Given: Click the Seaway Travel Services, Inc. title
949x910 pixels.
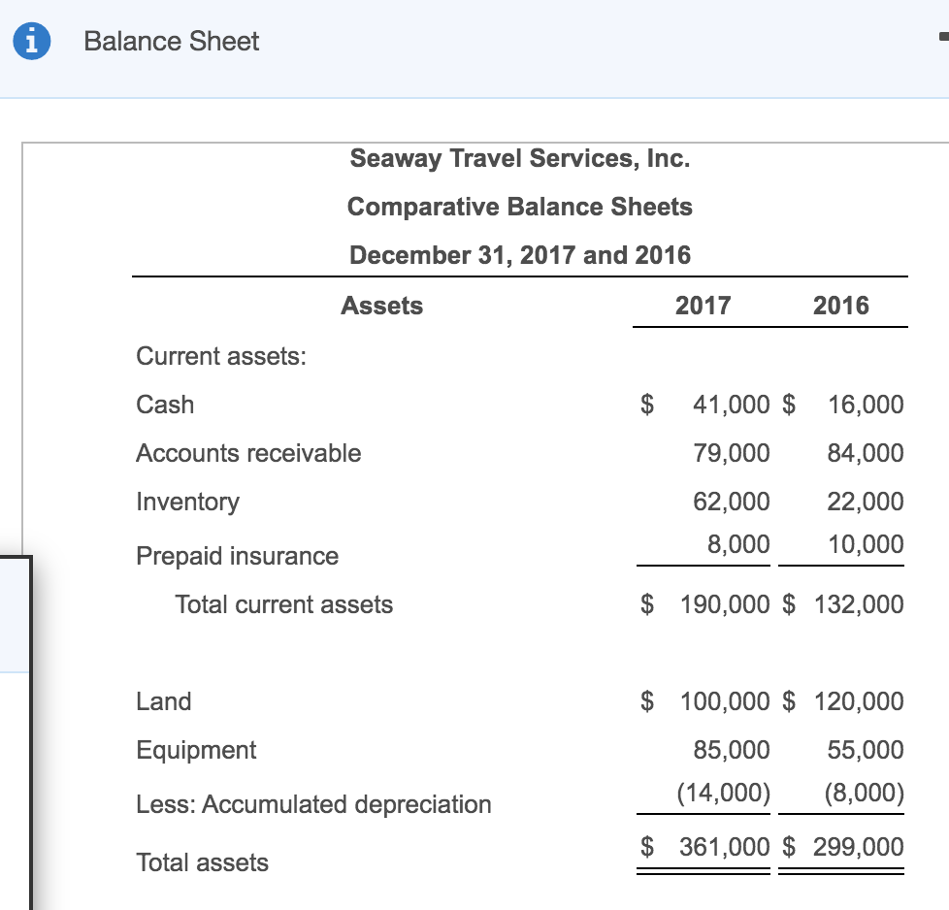Looking at the screenshot, I should coord(520,158).
